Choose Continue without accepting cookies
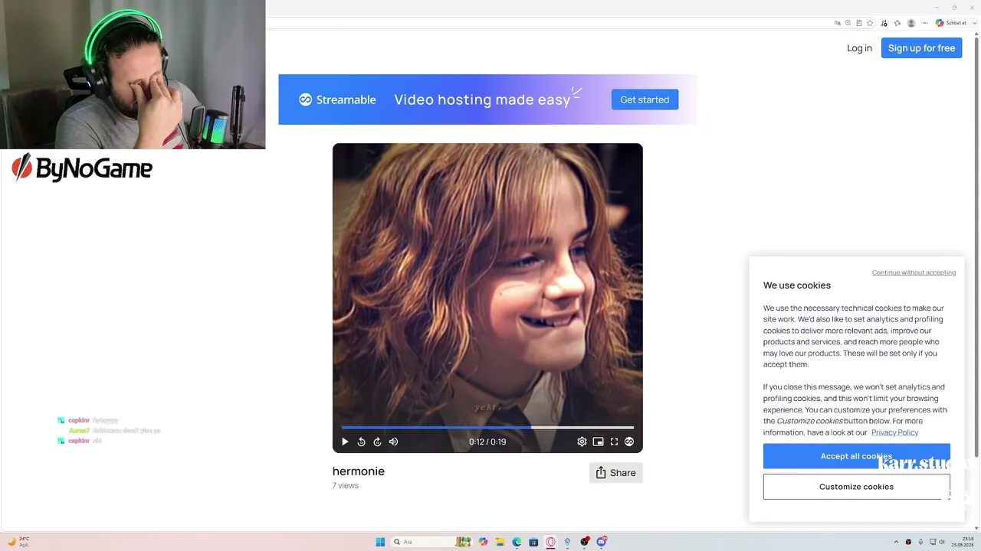The width and height of the screenshot is (981, 551). click(x=914, y=272)
